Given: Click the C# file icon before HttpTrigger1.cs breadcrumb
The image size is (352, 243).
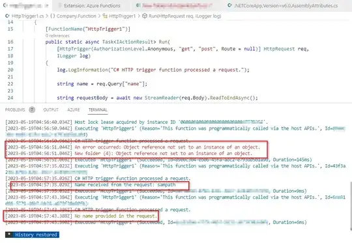Looking at the screenshot, I should pos(7,16).
